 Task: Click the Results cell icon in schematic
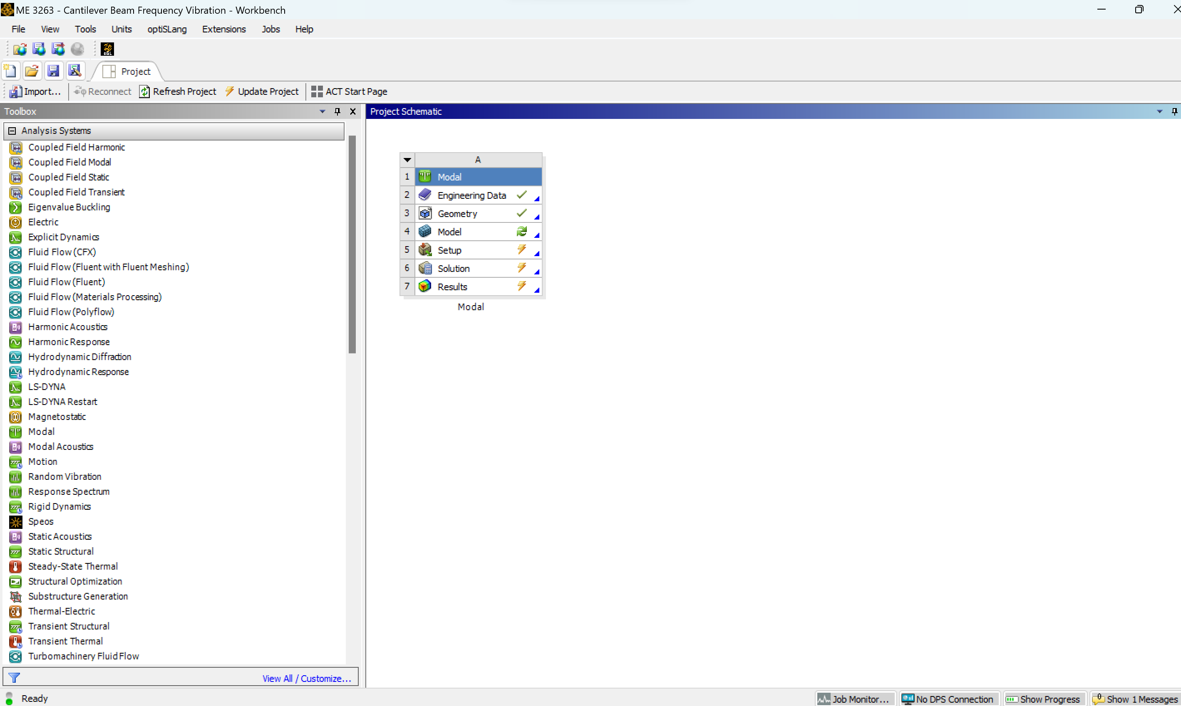coord(424,287)
